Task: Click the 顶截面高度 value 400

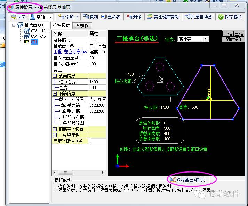Action: 167,139
